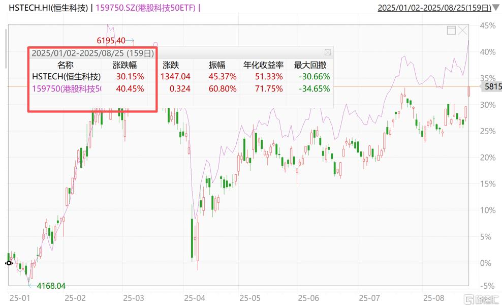
Task: Click the 71.75% annualized return
Action: click(x=269, y=88)
